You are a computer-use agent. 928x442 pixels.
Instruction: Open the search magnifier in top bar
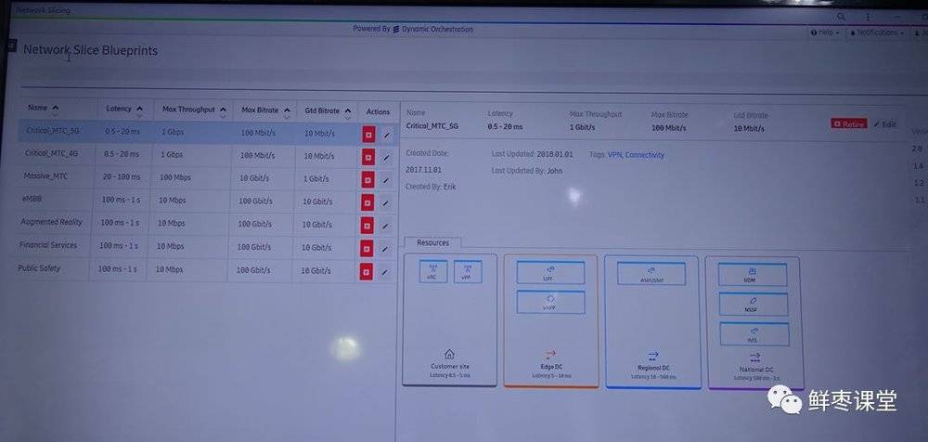pos(841,17)
